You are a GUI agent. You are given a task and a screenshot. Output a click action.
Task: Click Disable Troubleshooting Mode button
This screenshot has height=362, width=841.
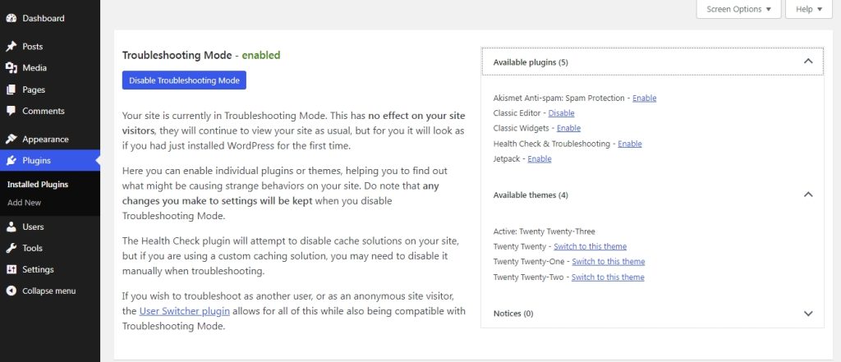coord(184,80)
